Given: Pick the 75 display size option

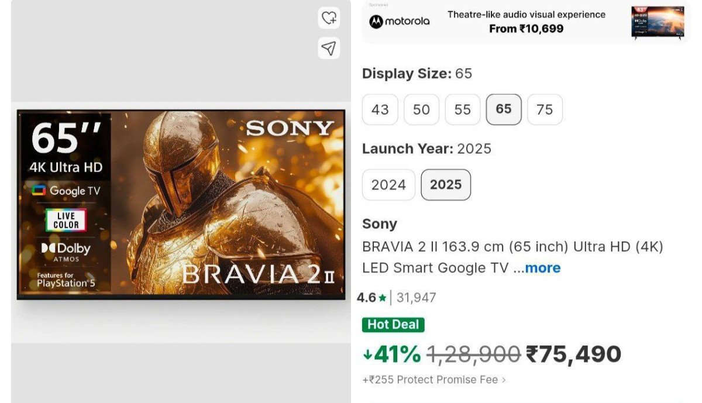Looking at the screenshot, I should coord(545,109).
